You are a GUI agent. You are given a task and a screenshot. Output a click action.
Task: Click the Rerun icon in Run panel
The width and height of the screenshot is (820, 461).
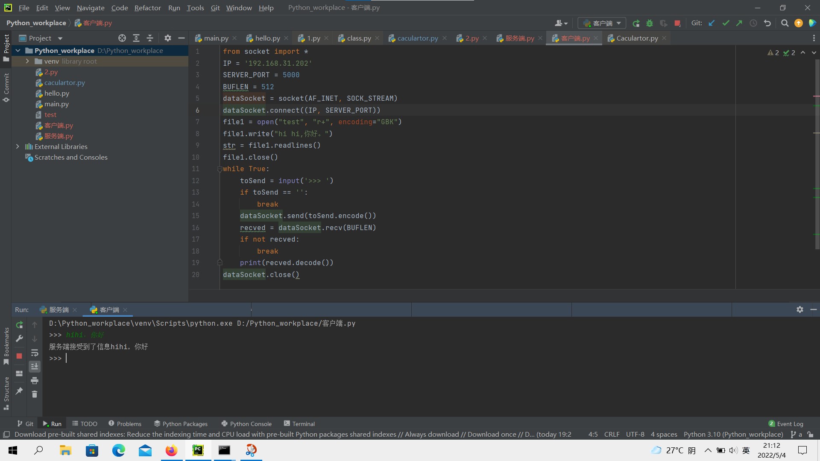19,325
